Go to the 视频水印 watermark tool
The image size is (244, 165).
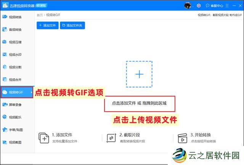click(15, 55)
